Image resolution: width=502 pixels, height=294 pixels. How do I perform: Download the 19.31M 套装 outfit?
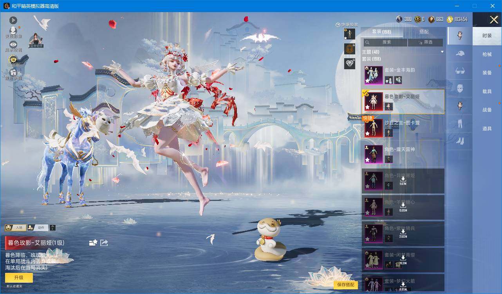click(x=403, y=260)
